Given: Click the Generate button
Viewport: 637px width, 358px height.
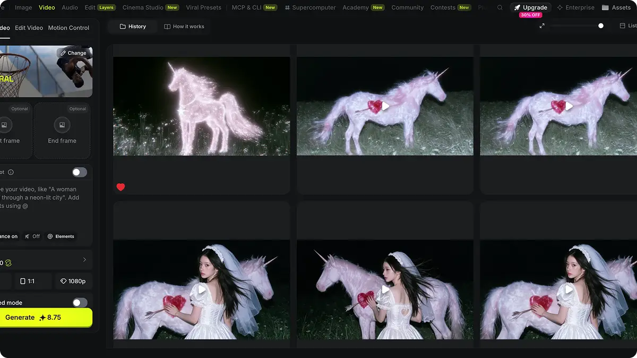Looking at the screenshot, I should pos(45,317).
